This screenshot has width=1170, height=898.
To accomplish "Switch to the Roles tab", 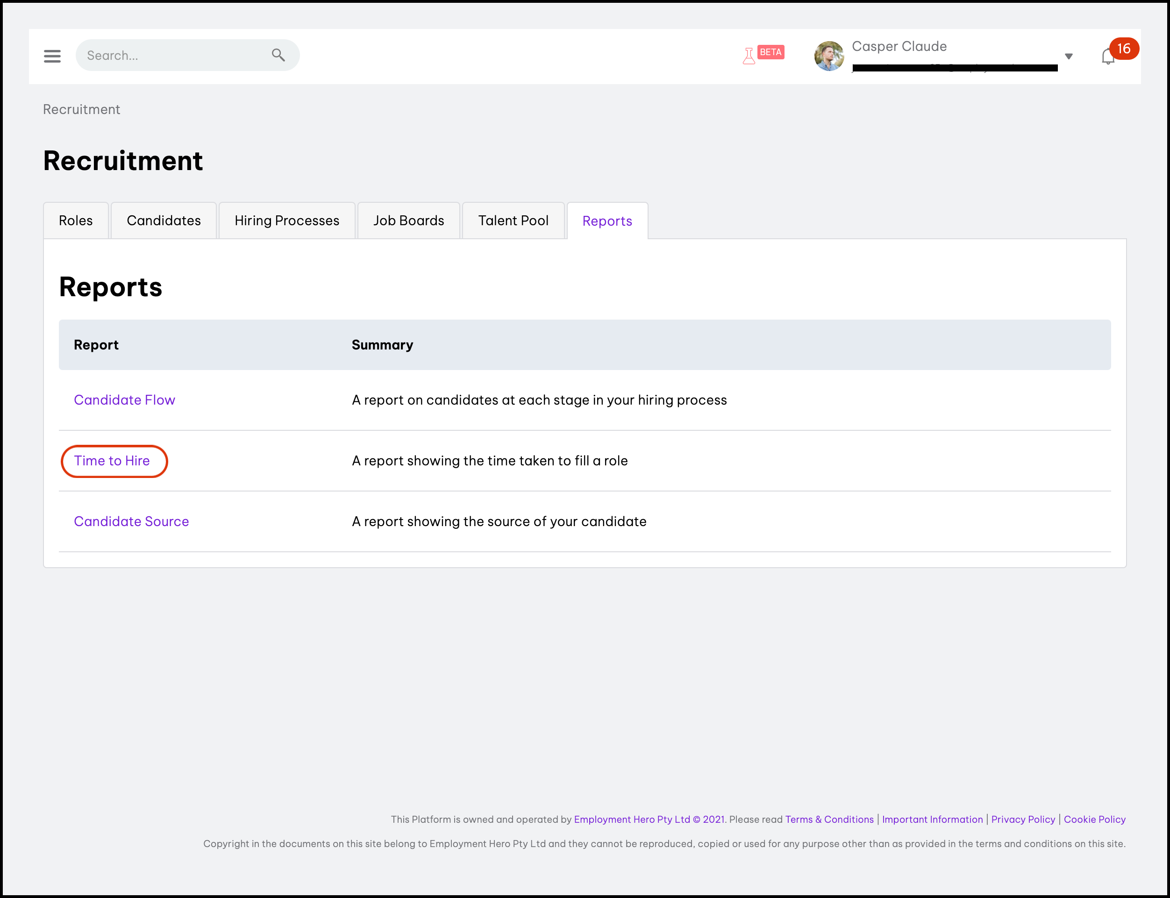I will pos(76,221).
